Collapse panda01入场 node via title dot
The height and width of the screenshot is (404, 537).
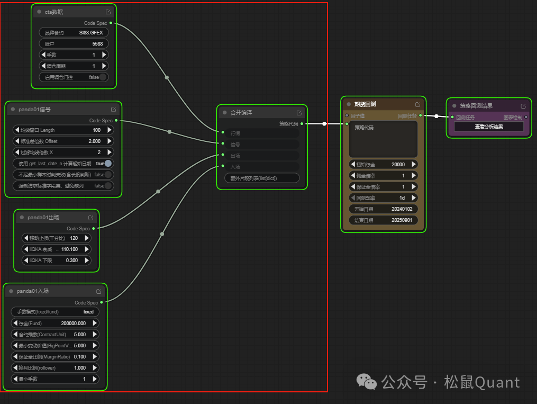(11, 291)
